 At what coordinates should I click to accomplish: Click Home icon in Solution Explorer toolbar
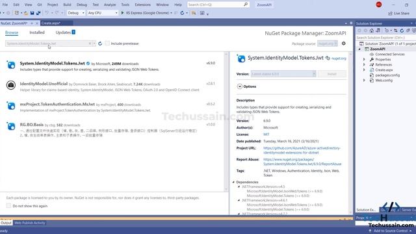point(371,31)
